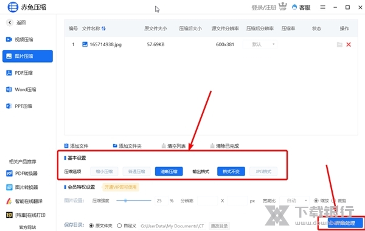The height and width of the screenshot is (231, 365).
Task: Click the PDF icon beside PDF压缩
Action: pyautogui.click(x=9, y=73)
